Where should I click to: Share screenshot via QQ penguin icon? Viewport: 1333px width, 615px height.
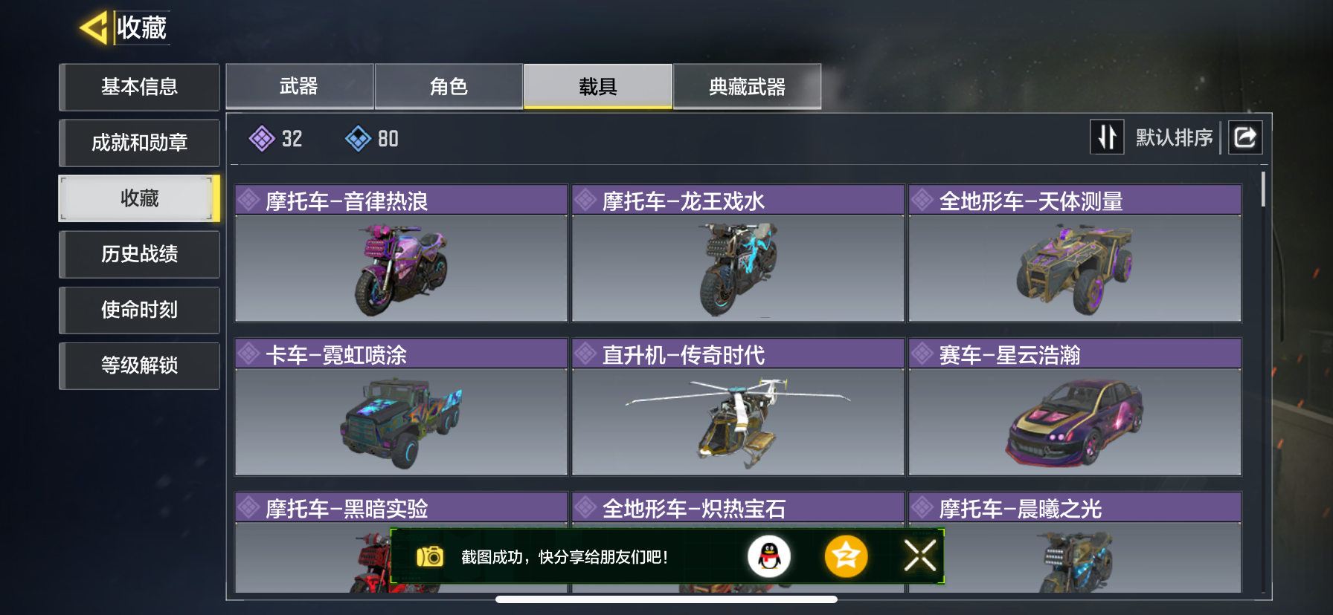pyautogui.click(x=769, y=556)
